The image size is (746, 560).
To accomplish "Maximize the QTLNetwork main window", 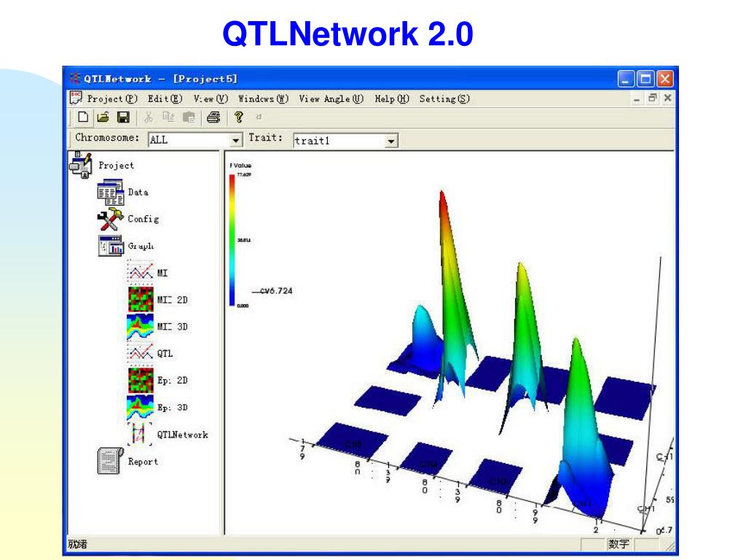I will coord(645,79).
